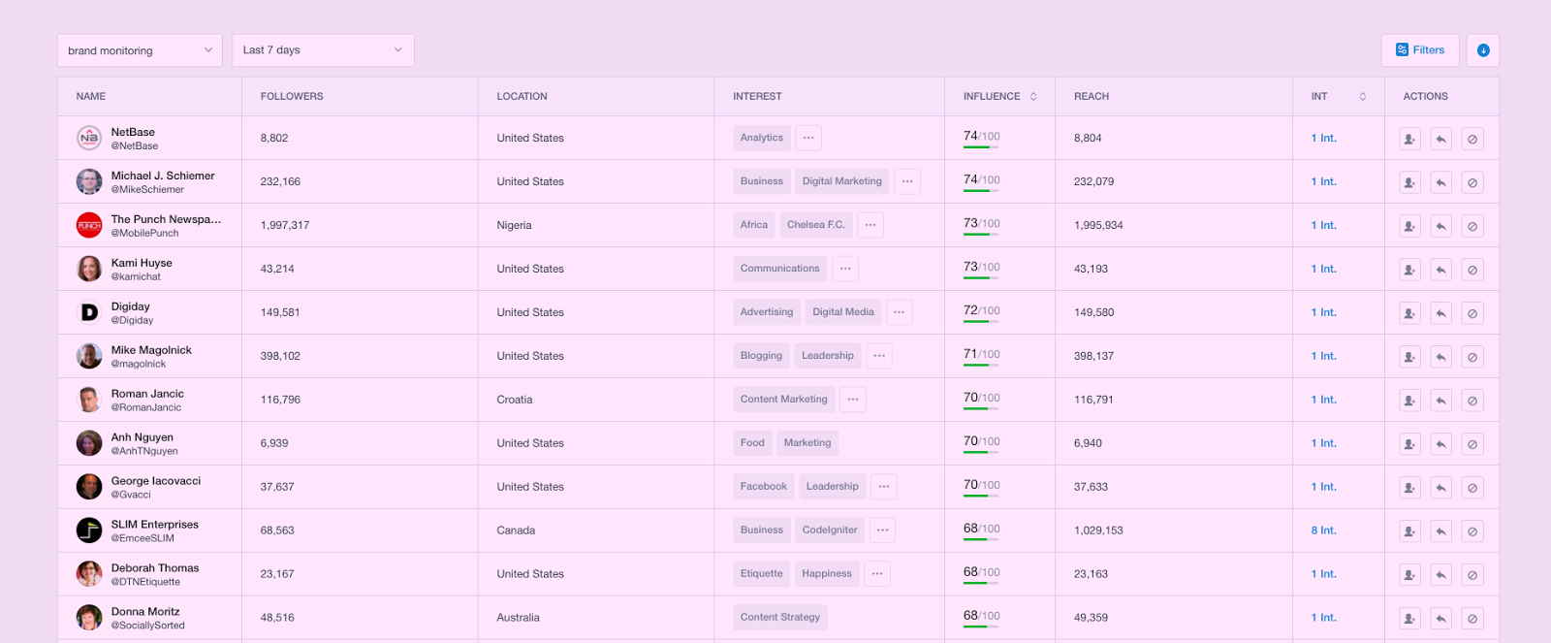Expand more interests for NetBase
1551x643 pixels.
pyautogui.click(x=808, y=138)
